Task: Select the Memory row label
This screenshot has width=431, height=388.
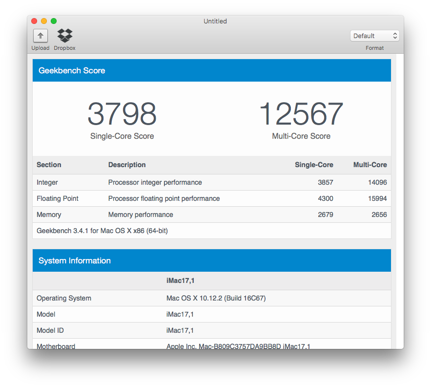Action: (x=49, y=215)
